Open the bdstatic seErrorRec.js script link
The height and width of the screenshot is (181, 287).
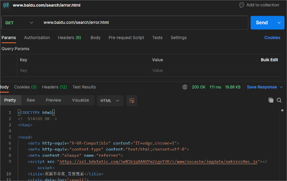coord(159,162)
